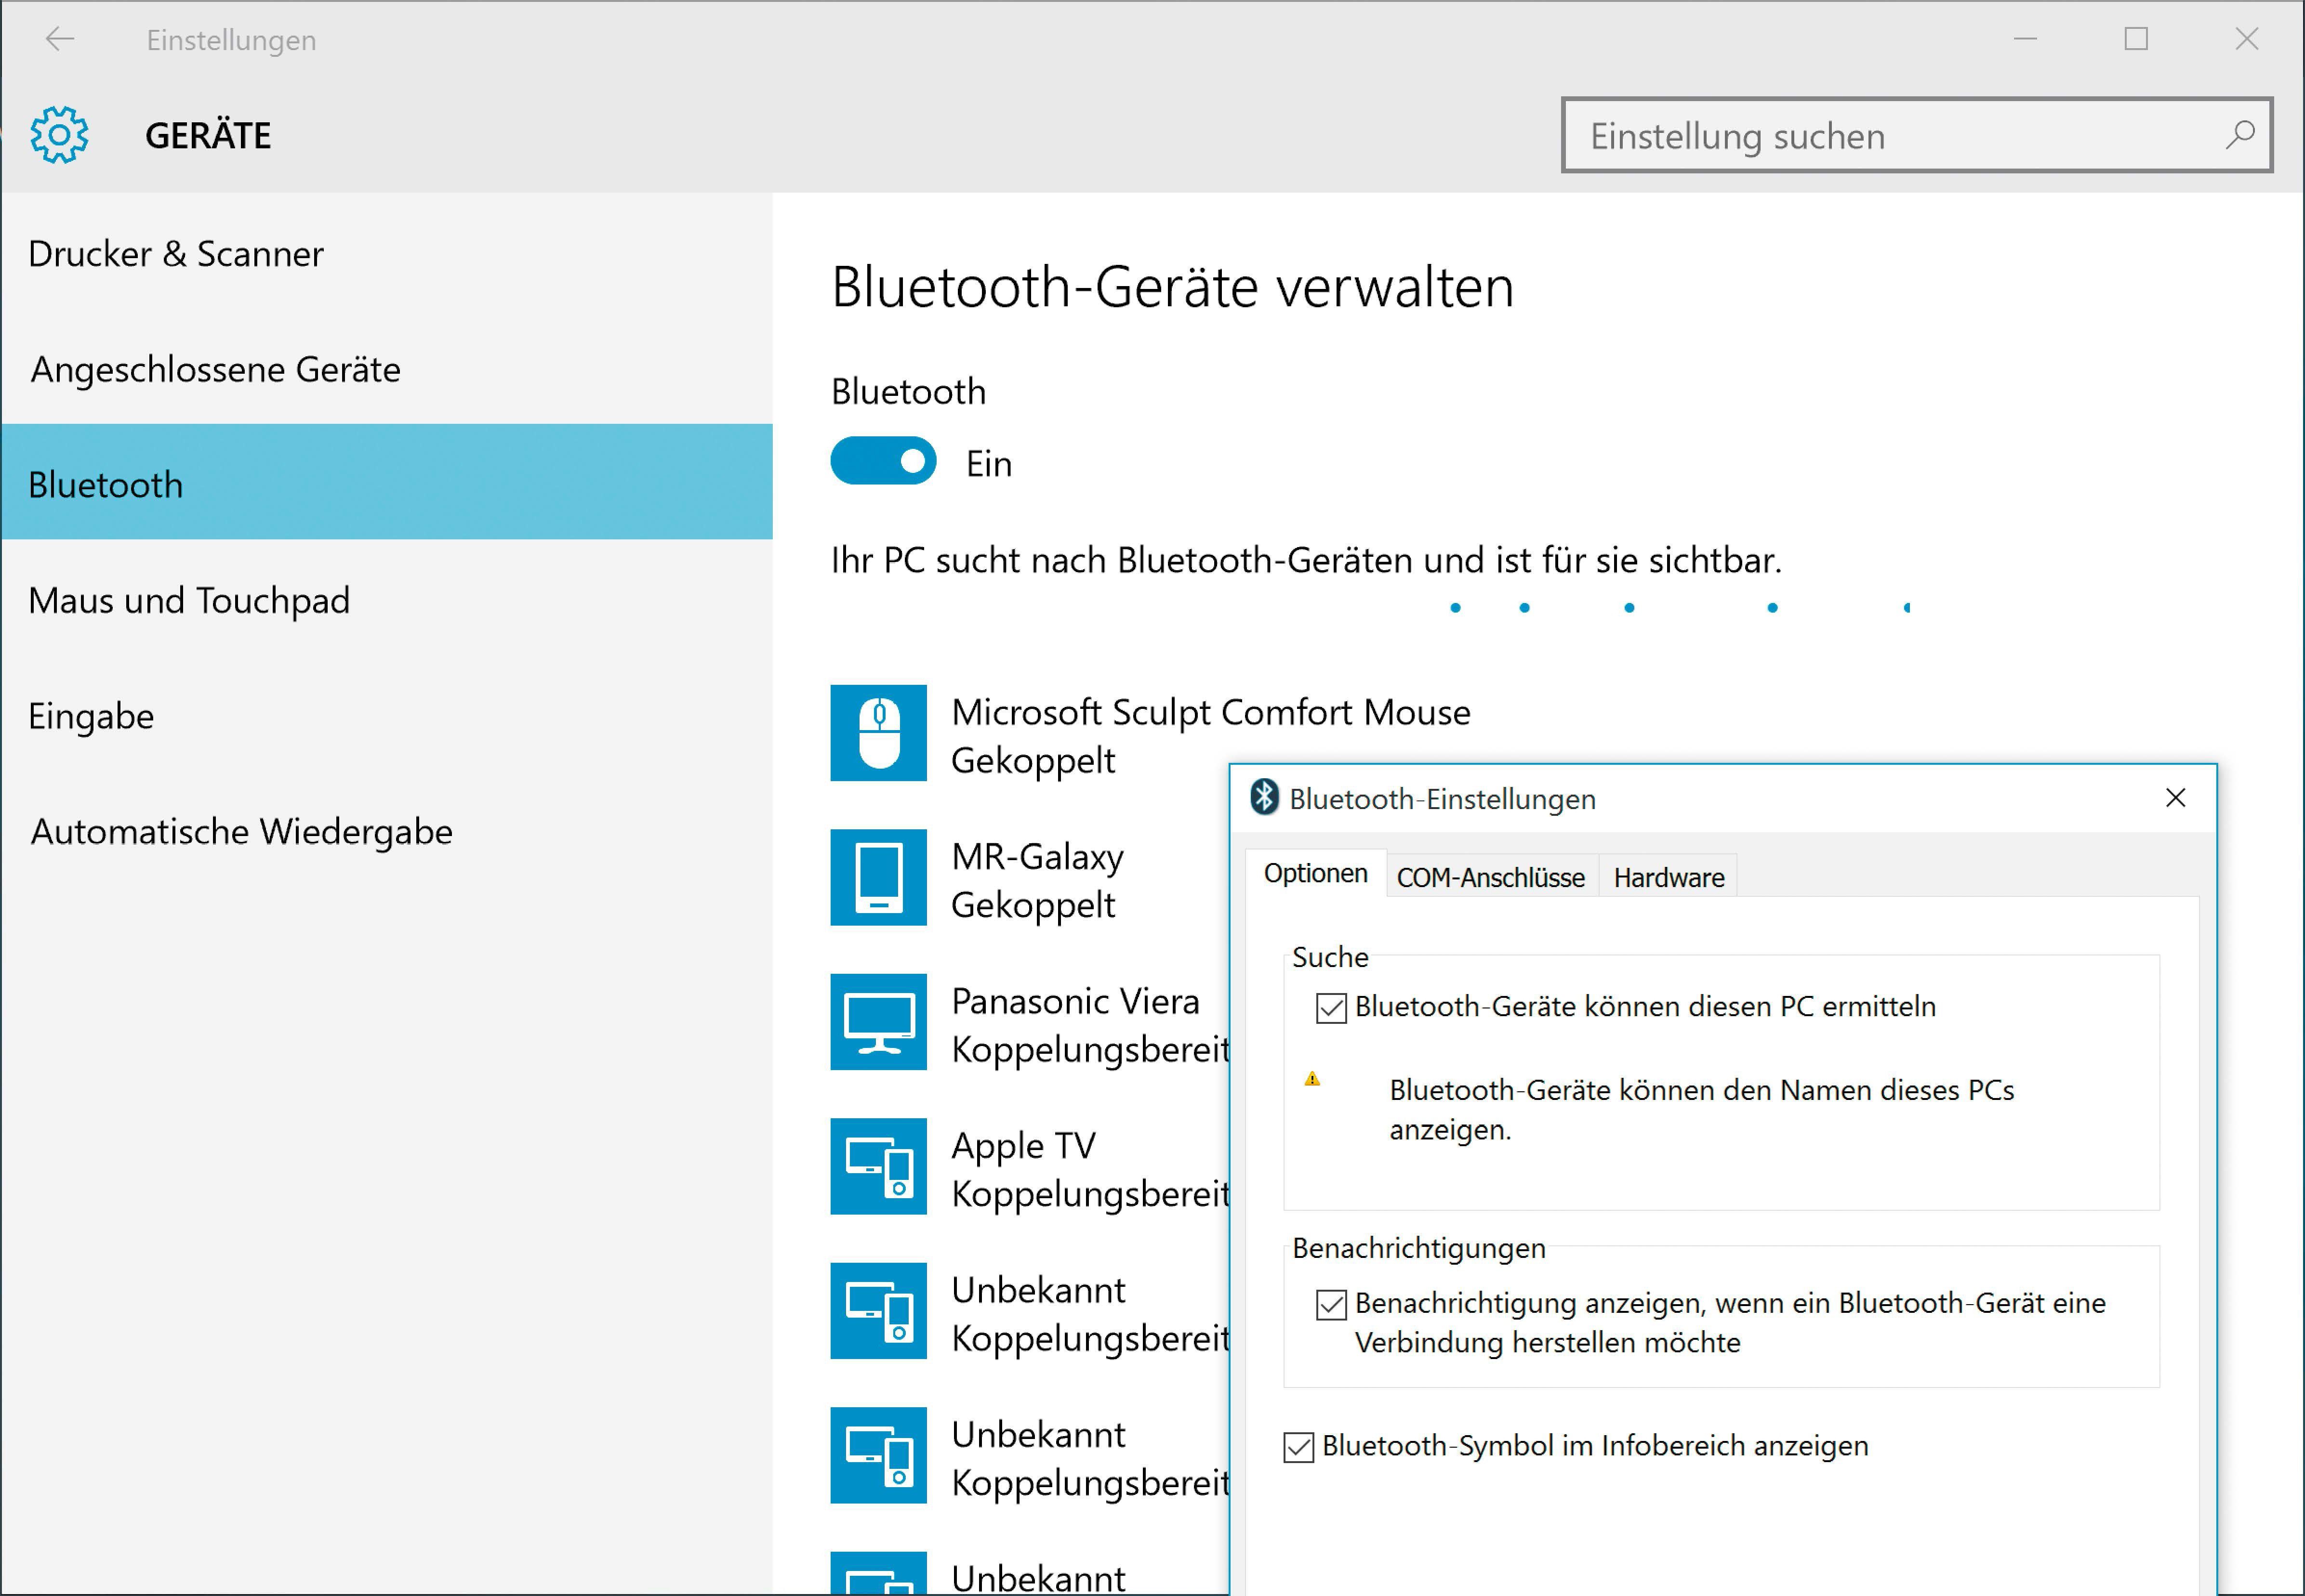Turn off the Bluetooth toggle
The width and height of the screenshot is (2305, 1596).
[x=883, y=461]
